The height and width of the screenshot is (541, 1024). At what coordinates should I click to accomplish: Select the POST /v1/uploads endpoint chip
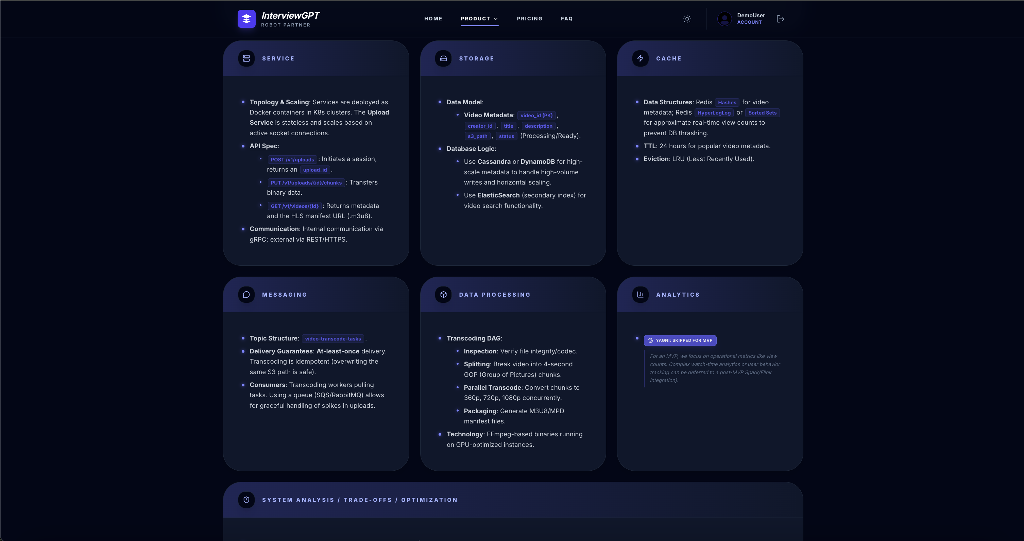(292, 159)
